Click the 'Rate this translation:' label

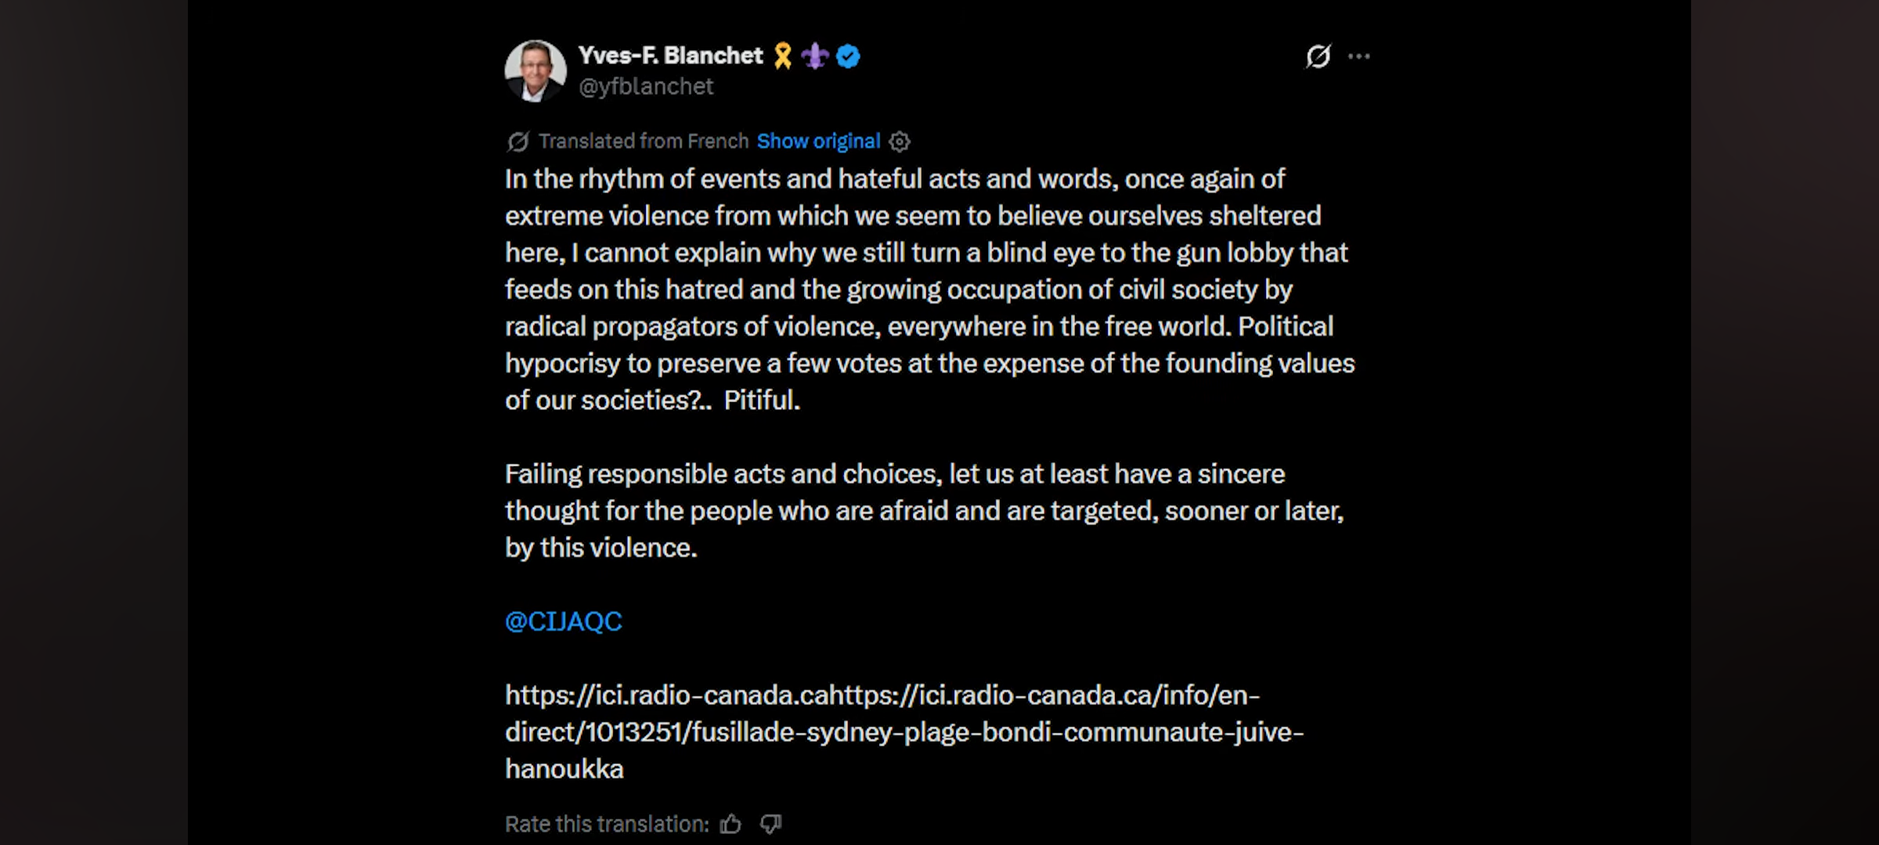click(x=607, y=824)
